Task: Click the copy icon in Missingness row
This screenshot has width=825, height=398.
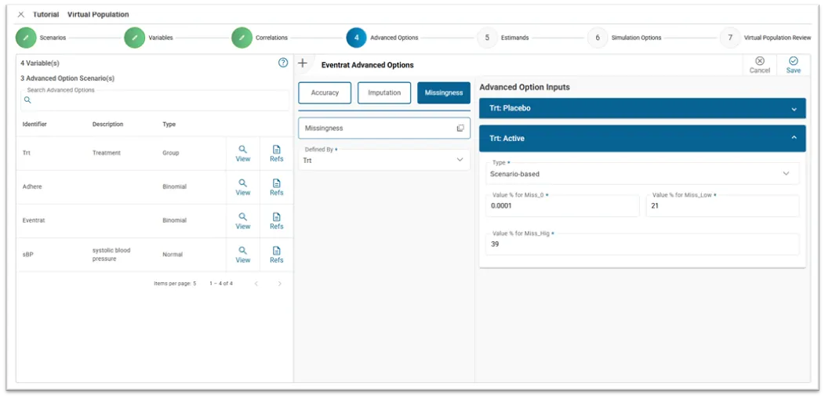Action: 460,128
